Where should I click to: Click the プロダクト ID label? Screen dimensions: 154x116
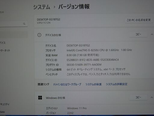(x=52, y=65)
